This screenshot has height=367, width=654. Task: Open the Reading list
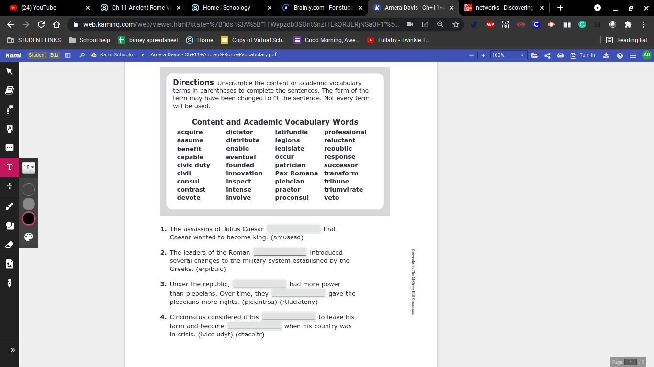627,40
